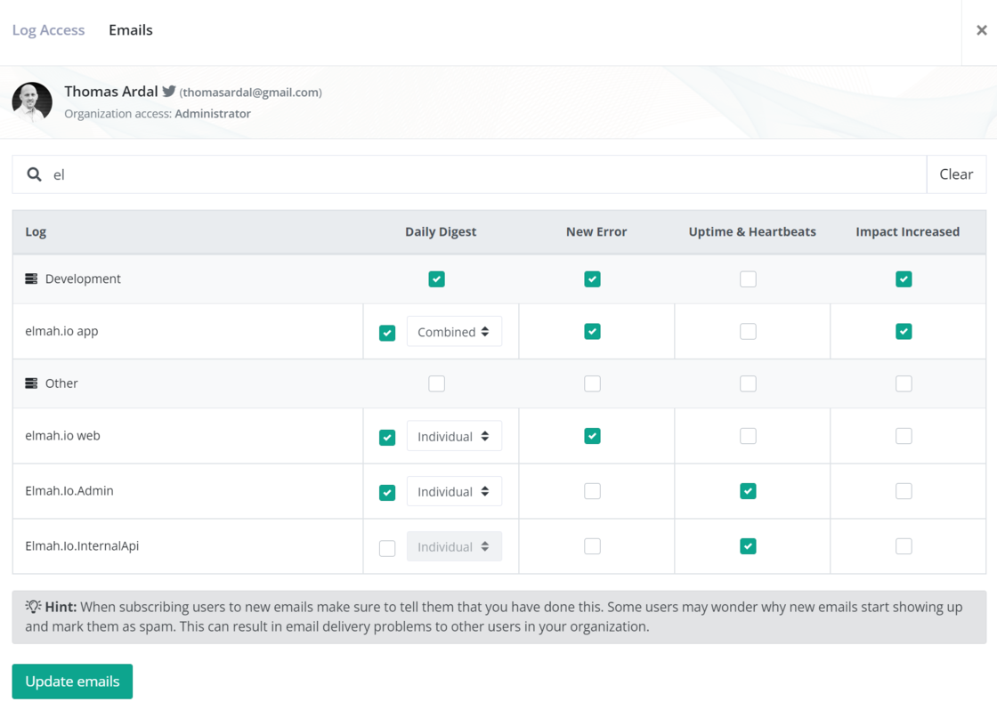997x718 pixels.
Task: Click the search magnifier icon
Action: tap(34, 174)
